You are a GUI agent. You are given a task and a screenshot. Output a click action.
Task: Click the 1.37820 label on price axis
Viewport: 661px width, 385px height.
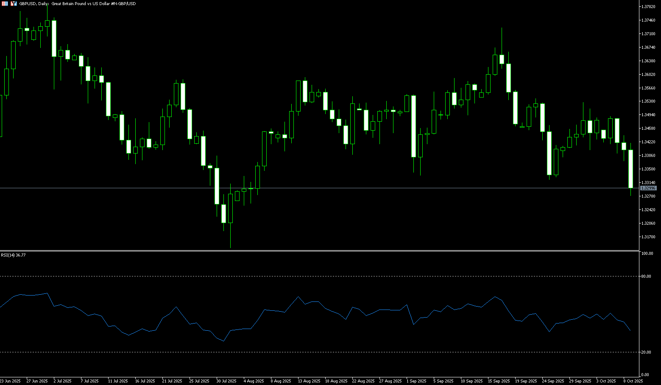pyautogui.click(x=649, y=7)
